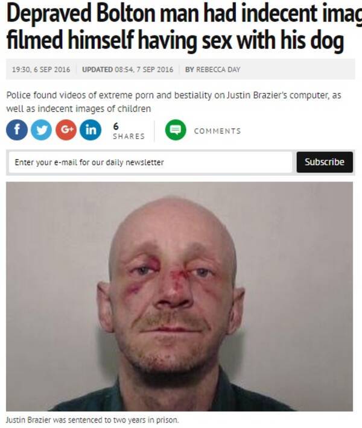
Task: Click the article summary paragraph
Action: pyautogui.click(x=174, y=102)
